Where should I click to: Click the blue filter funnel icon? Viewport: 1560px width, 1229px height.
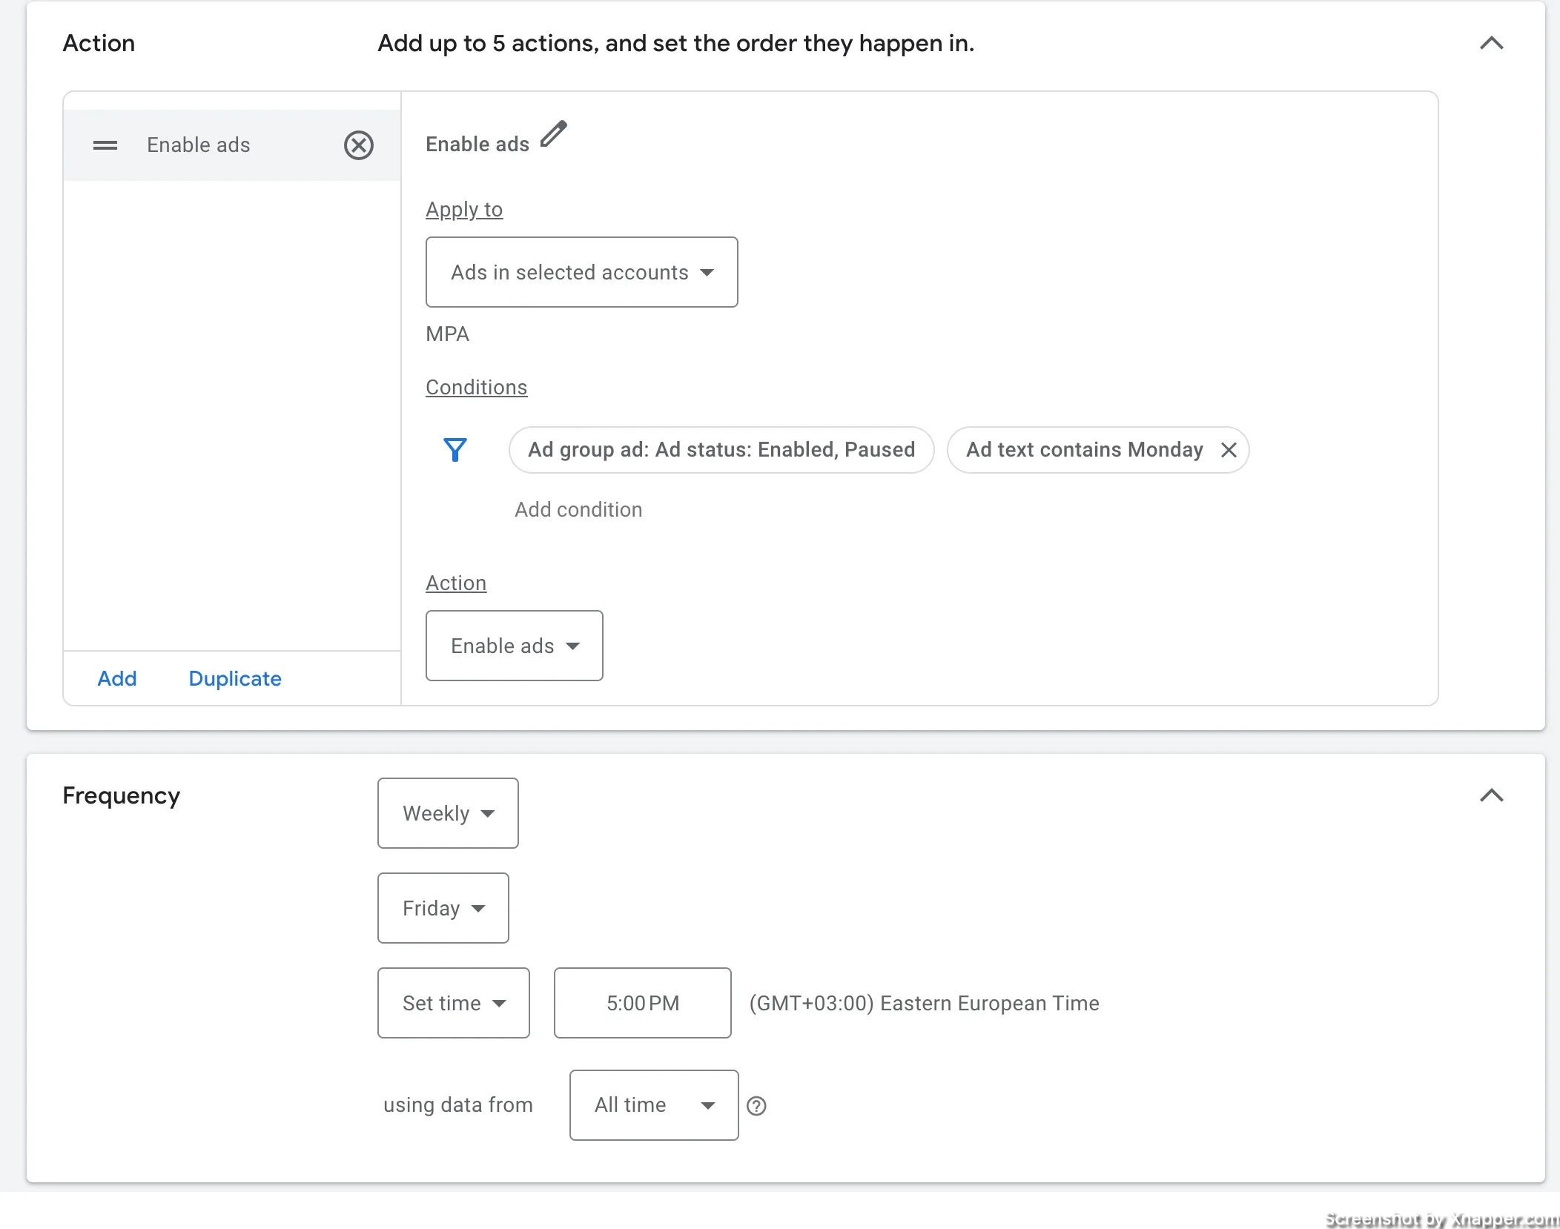pos(455,450)
